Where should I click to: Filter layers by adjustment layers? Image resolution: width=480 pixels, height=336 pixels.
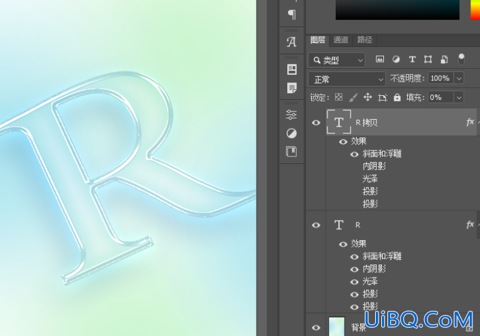[396, 59]
